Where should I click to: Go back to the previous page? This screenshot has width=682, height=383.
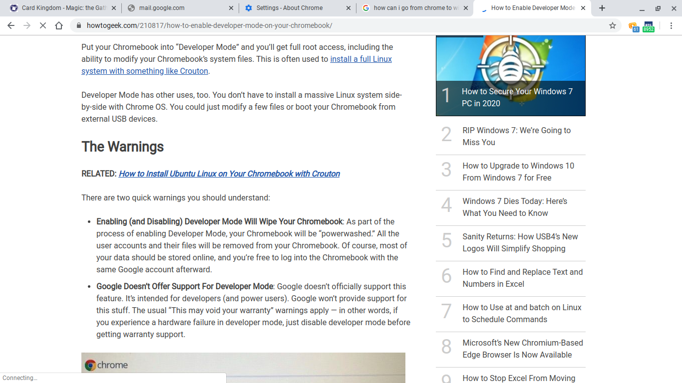[x=11, y=25]
